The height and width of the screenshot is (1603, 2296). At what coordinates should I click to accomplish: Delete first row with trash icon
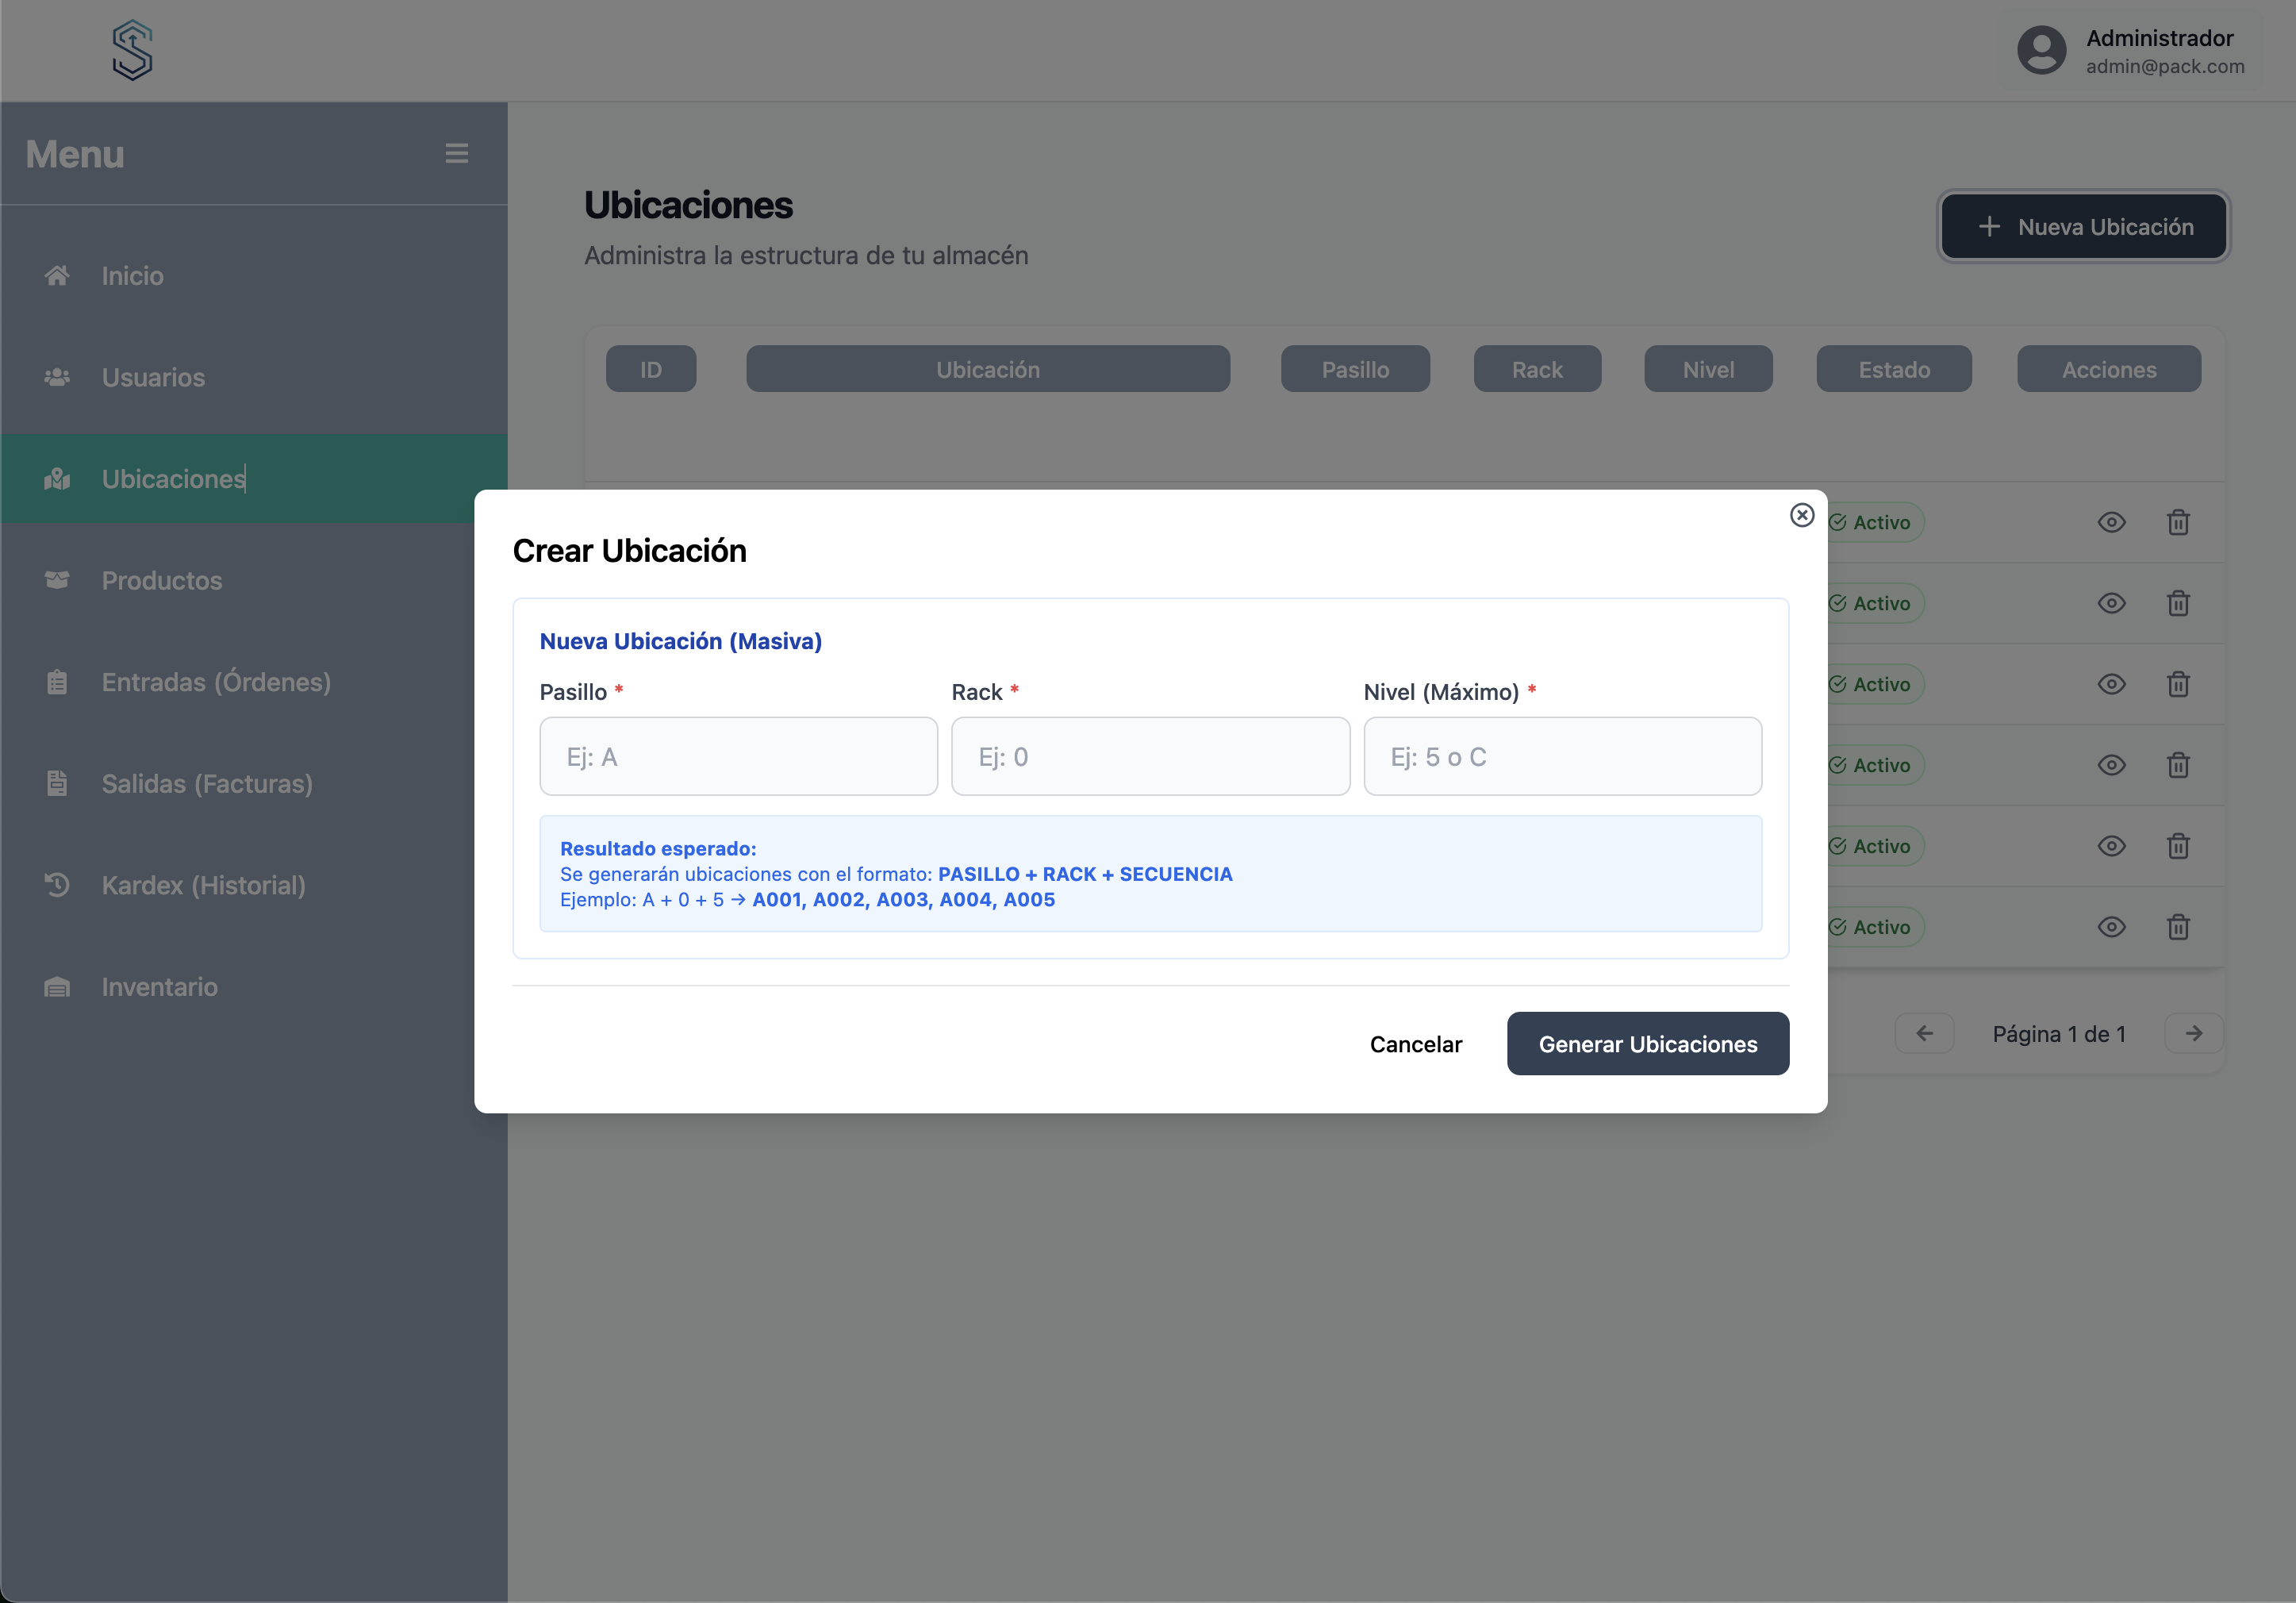point(2178,522)
